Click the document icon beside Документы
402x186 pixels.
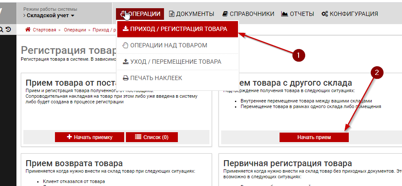(x=172, y=14)
